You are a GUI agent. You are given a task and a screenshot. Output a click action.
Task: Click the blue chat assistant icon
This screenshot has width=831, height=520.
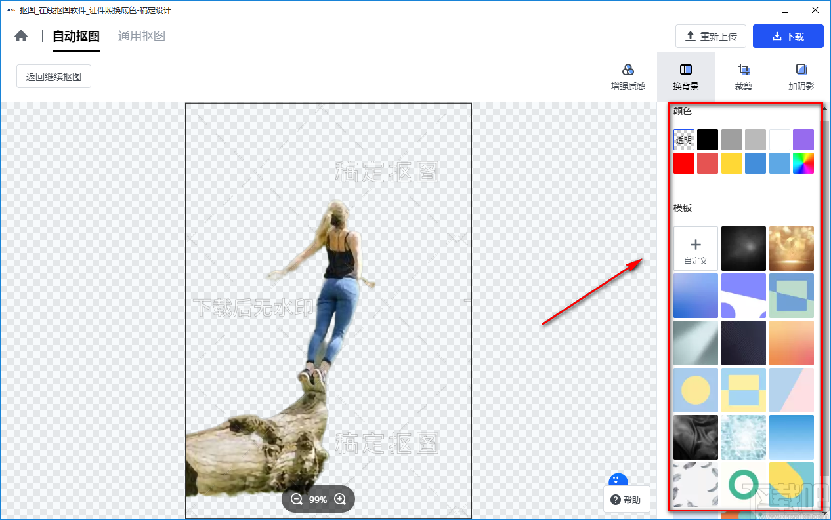coord(618,479)
